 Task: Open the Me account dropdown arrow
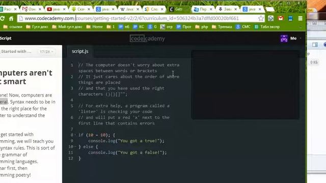[x=300, y=39]
